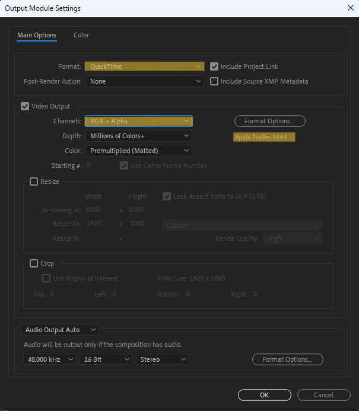This screenshot has height=411, width=359.
Task: Open the Stereo channels dropdown
Action: tap(162, 359)
